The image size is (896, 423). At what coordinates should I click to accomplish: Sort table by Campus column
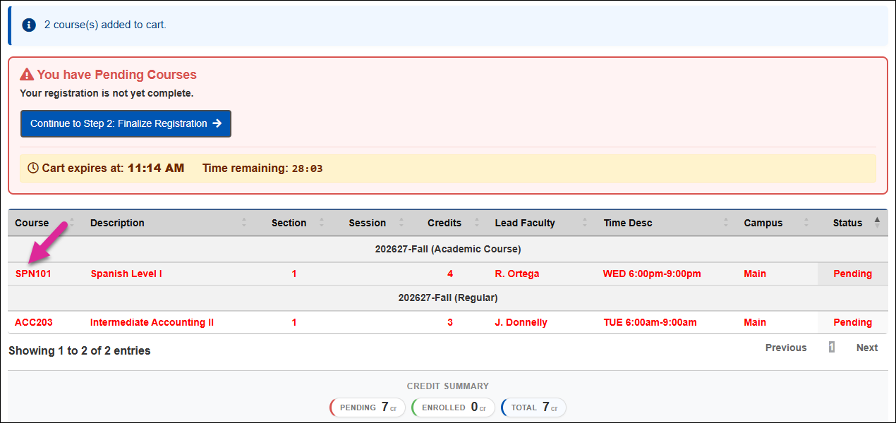point(777,223)
